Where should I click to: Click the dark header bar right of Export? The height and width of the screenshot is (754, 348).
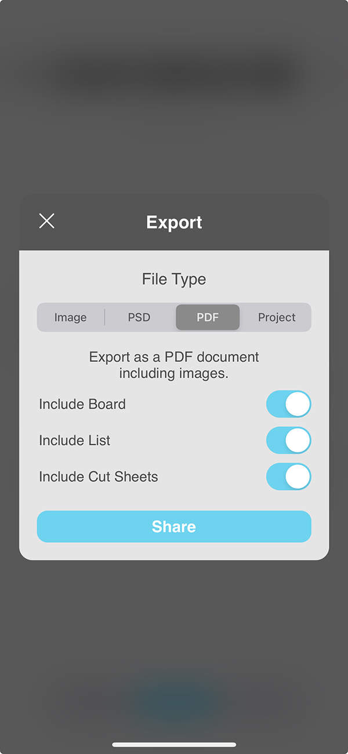[x=267, y=222]
